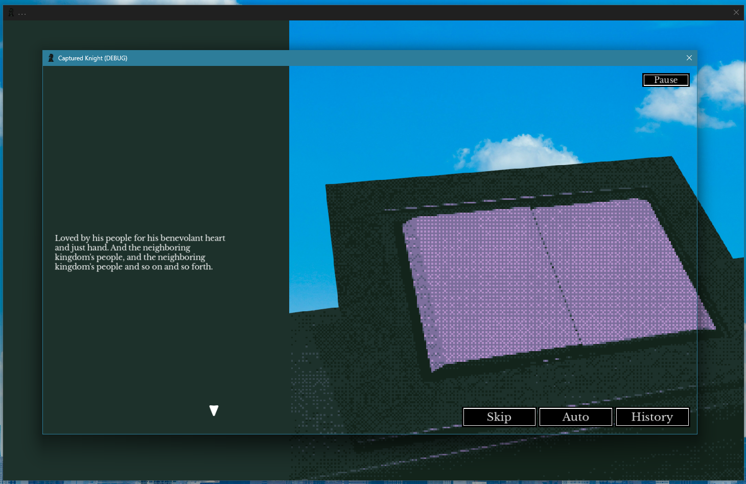Click the three-dots title of the outer window
The height and width of the screenshot is (484, 746).
pos(22,13)
